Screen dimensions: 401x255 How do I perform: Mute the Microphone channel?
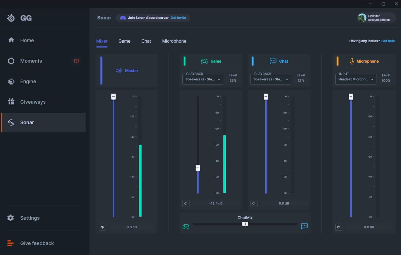tap(339, 227)
